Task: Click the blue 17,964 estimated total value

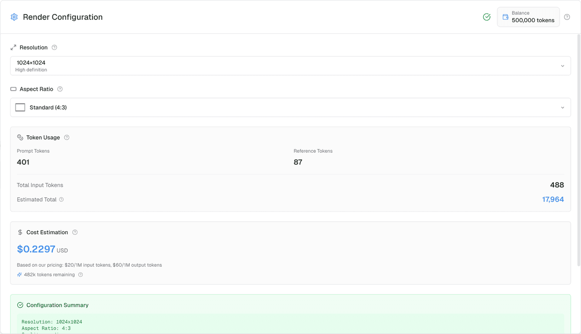Action: (x=553, y=199)
